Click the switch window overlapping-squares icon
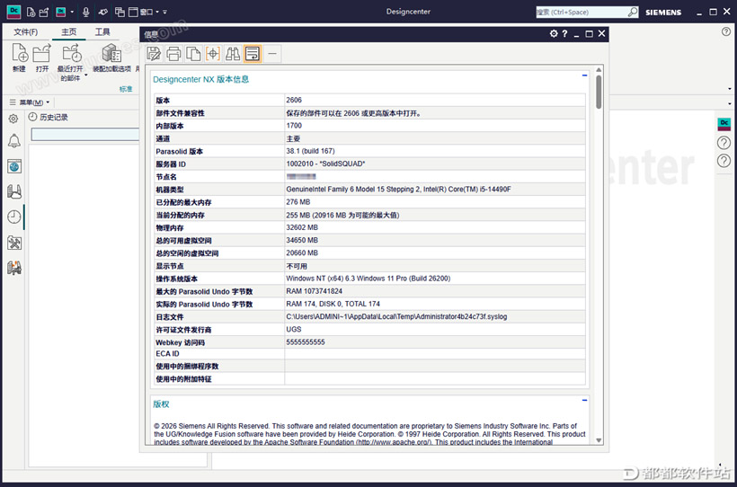 click(120, 13)
